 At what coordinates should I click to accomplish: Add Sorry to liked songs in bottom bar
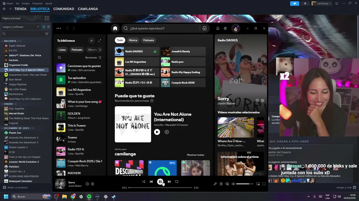coord(93,184)
